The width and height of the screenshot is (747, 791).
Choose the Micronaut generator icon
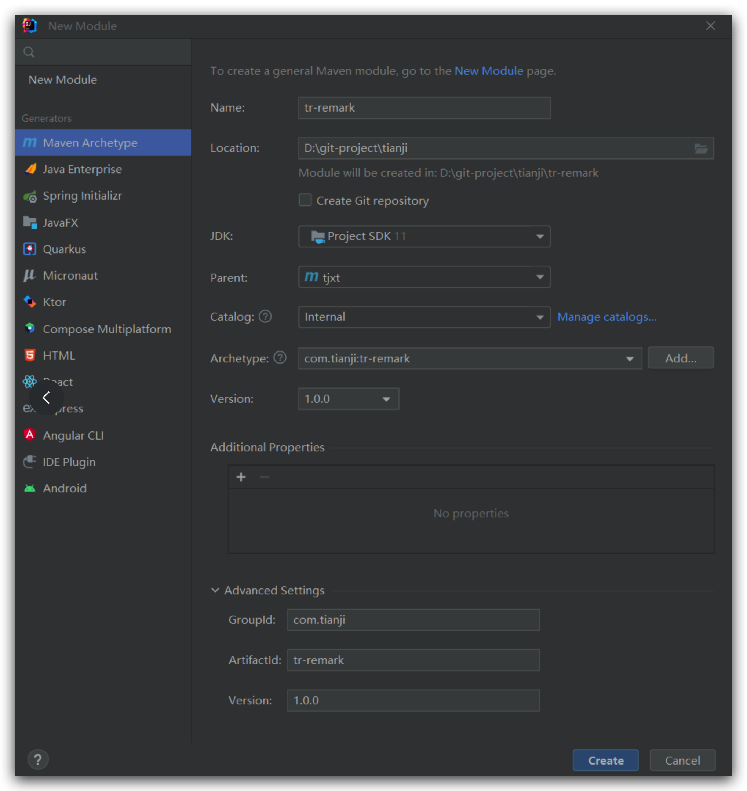[30, 276]
